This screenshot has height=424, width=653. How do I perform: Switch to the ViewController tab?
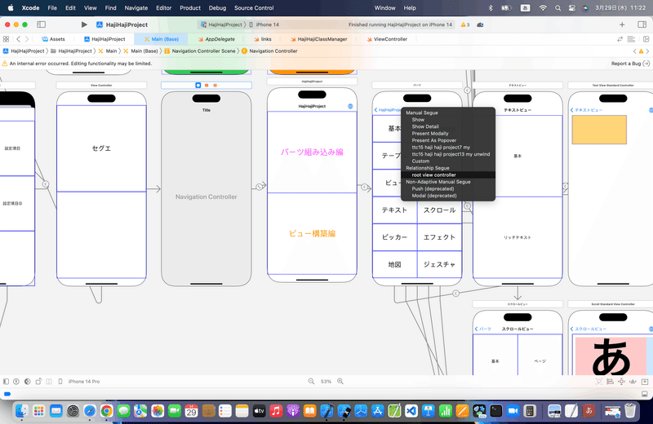pyautogui.click(x=387, y=39)
